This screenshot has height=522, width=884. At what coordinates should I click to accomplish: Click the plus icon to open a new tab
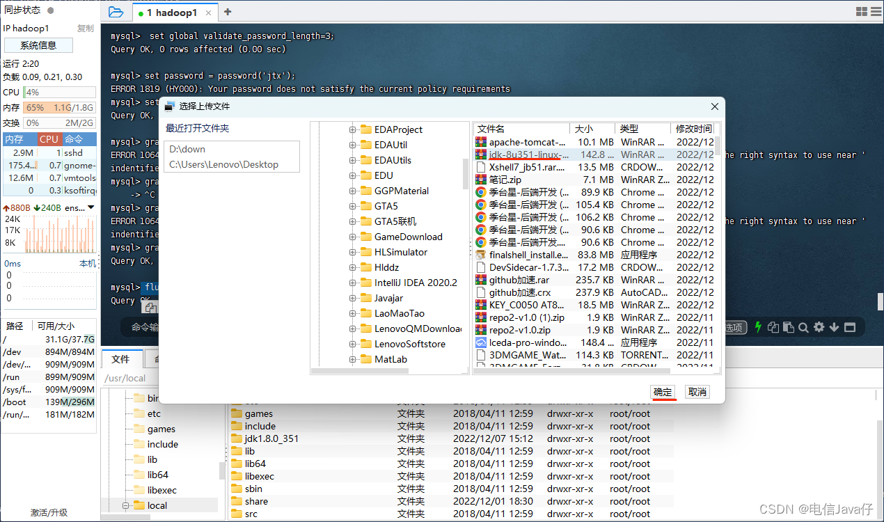pos(228,12)
